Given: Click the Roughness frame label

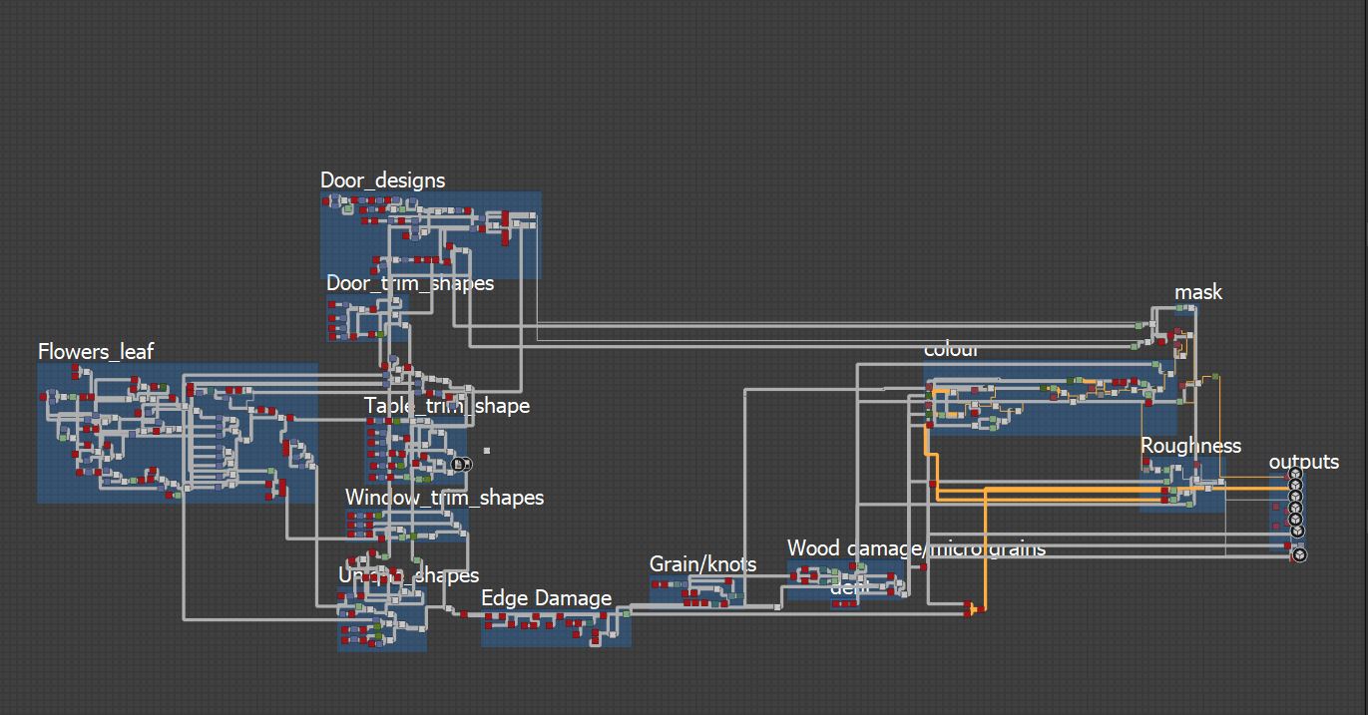Looking at the screenshot, I should click(1190, 446).
